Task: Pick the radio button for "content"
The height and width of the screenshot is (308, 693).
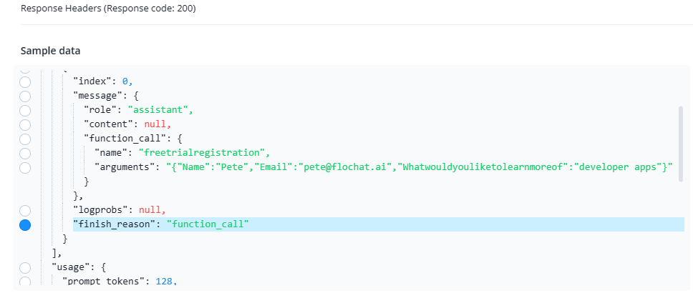Action: tap(25, 124)
